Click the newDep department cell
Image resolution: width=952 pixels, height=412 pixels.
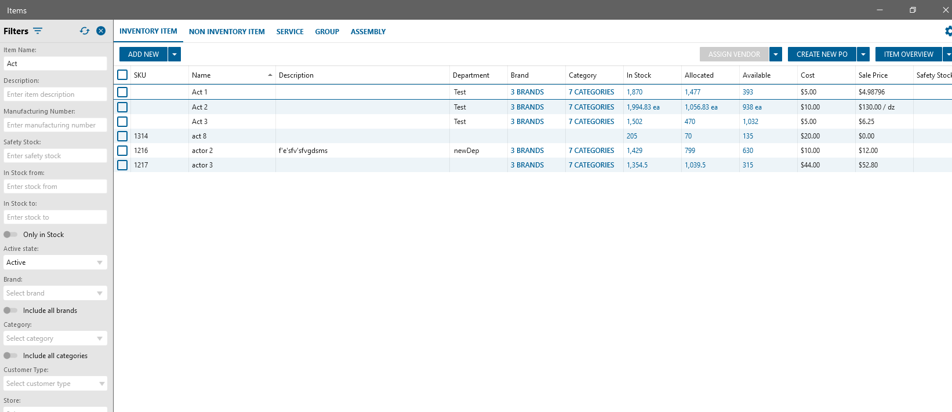pyautogui.click(x=467, y=151)
